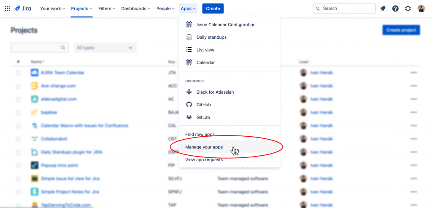Click the bajabee project icon
The width and height of the screenshot is (432, 208).
pos(35,112)
